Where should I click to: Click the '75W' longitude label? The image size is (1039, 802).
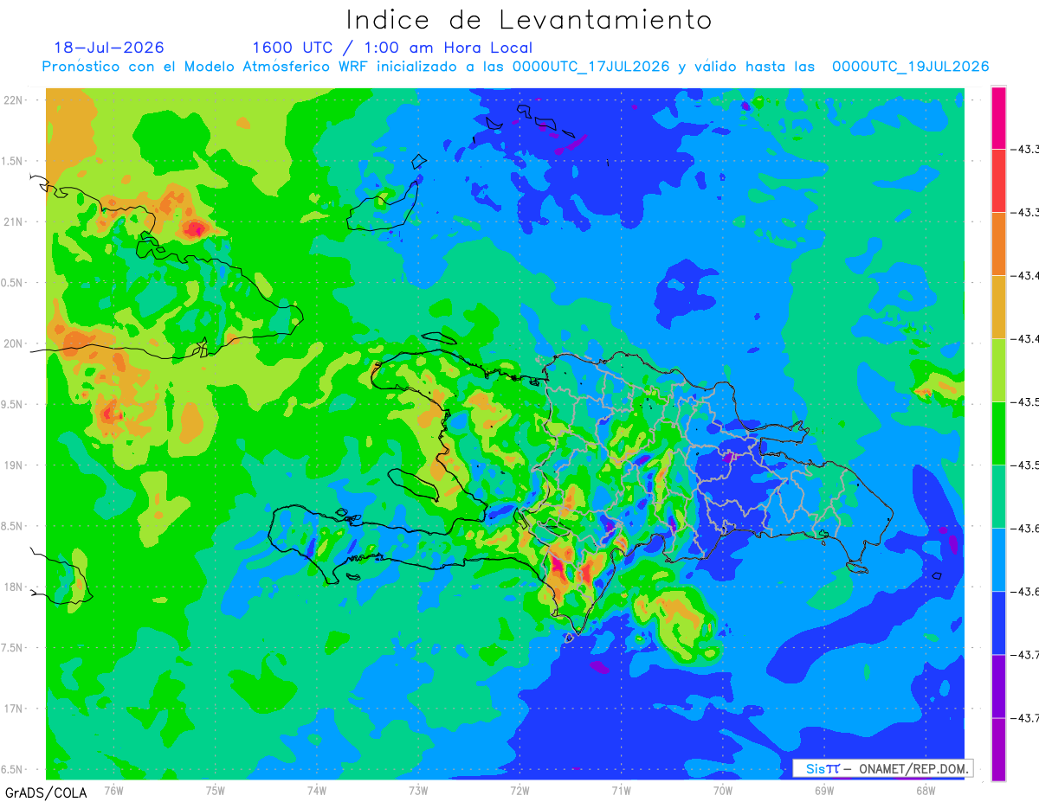point(216,790)
